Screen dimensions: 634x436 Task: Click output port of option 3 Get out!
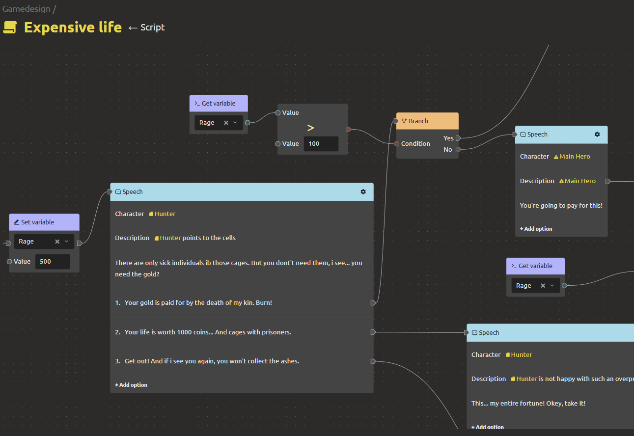pos(373,361)
